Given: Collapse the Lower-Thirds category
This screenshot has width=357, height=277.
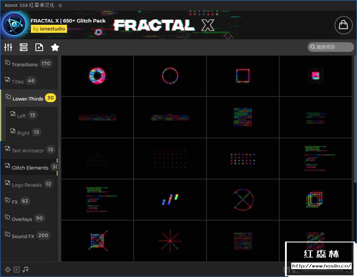Looking at the screenshot, I should pos(29,98).
